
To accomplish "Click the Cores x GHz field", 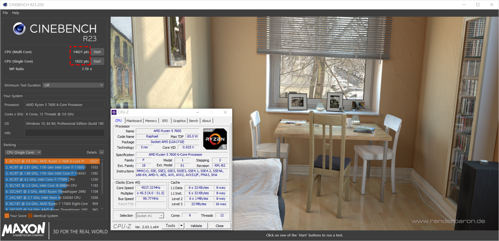I will pos(65,114).
